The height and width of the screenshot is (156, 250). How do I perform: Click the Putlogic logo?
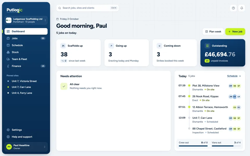pos(15,10)
